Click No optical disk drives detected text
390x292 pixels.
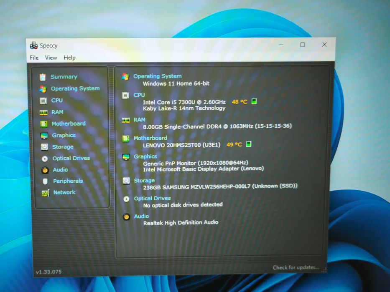[183, 205]
